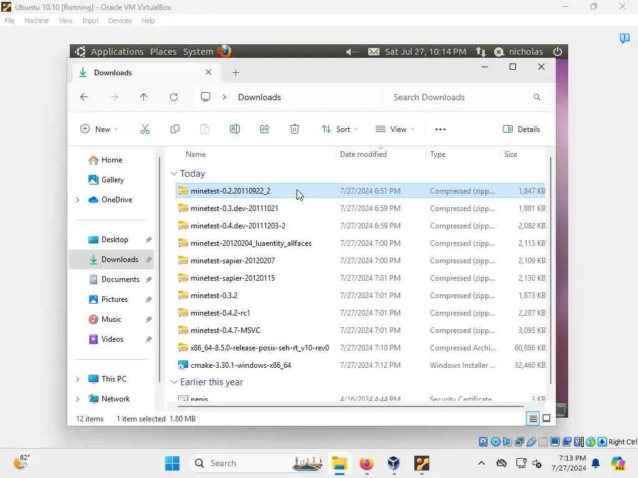Viewport: 638px width, 478px height.
Task: Open the Ubuntu Places menu
Action: pyautogui.click(x=163, y=52)
